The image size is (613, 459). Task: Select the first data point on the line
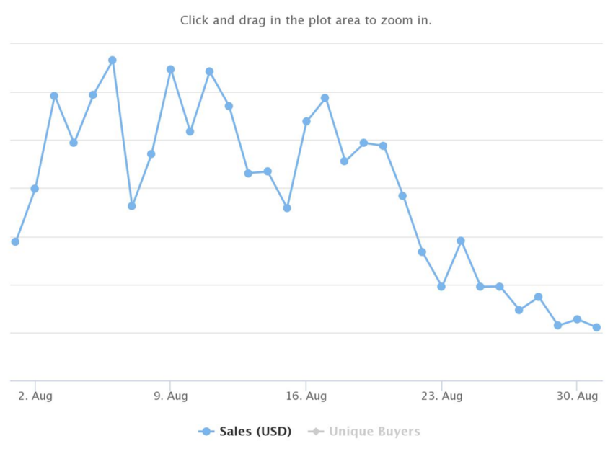pos(15,242)
